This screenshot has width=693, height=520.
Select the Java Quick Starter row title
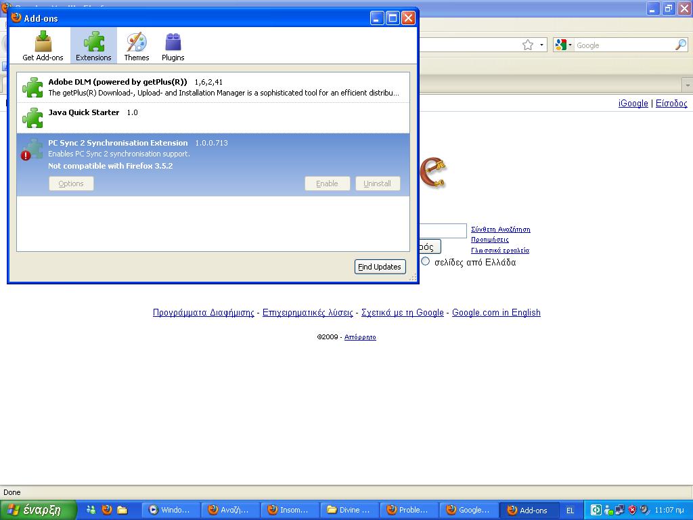coord(83,112)
